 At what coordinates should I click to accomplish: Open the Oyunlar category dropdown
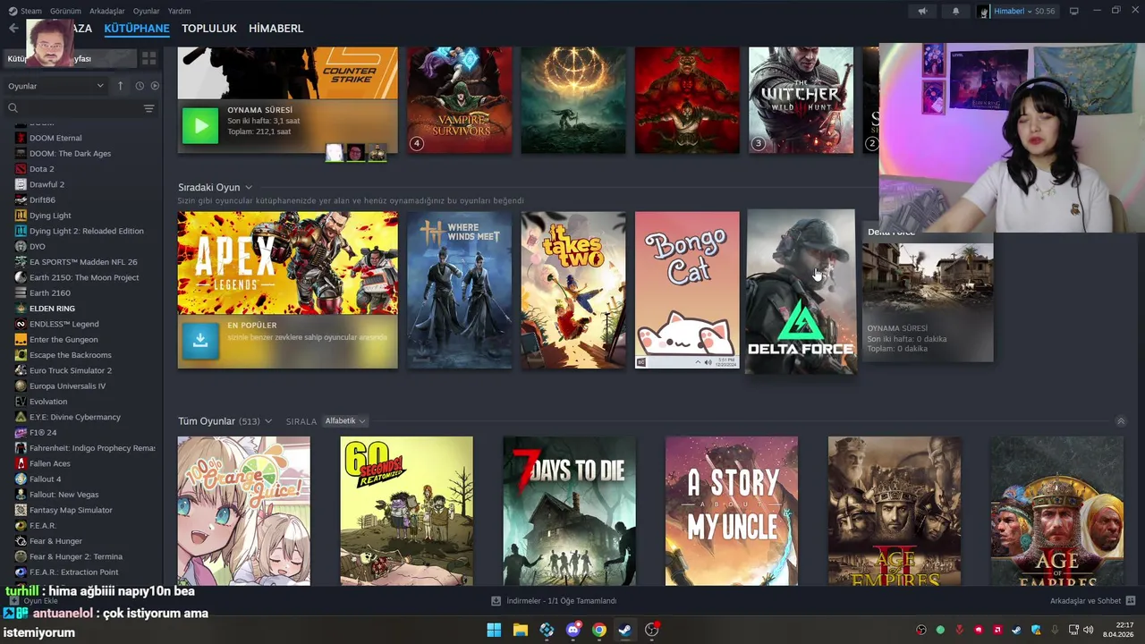click(55, 86)
